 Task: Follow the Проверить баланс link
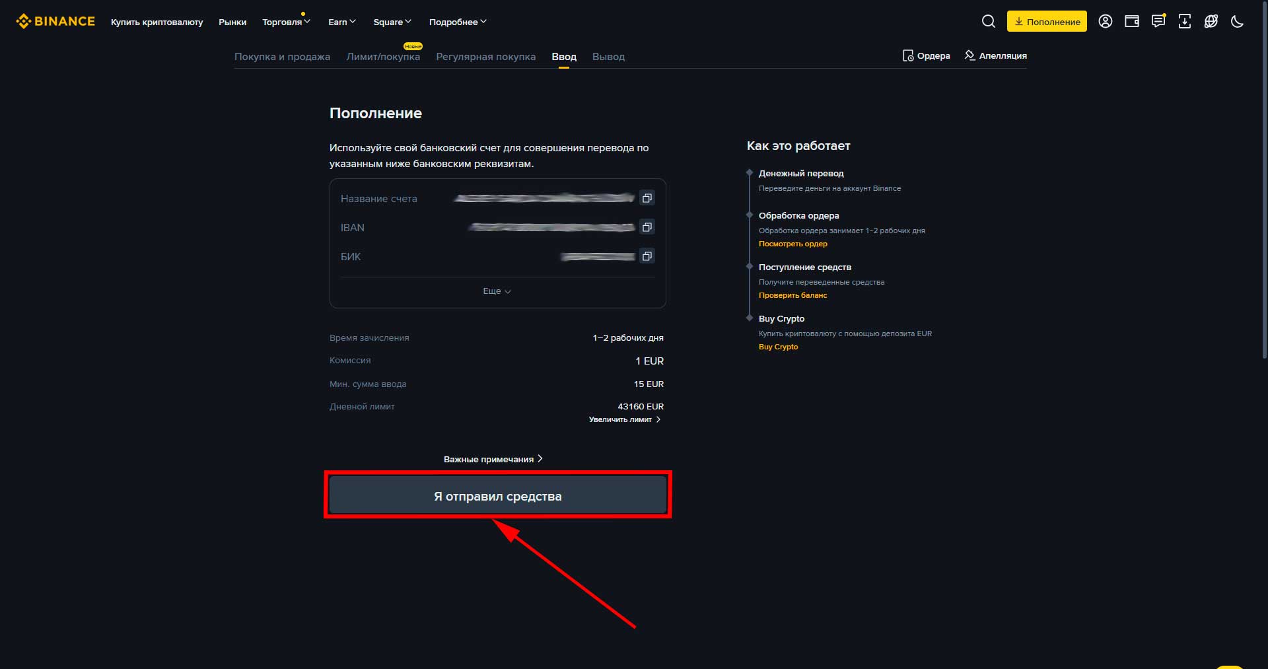792,295
